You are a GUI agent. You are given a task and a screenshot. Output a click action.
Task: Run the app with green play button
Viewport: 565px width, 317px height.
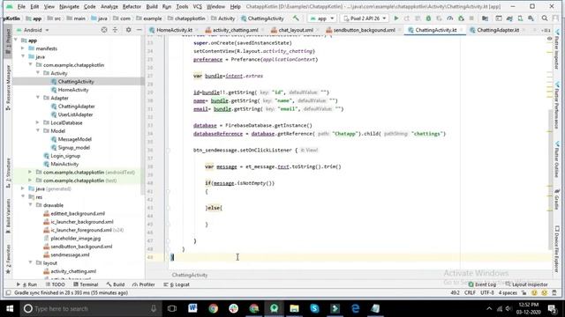396,18
